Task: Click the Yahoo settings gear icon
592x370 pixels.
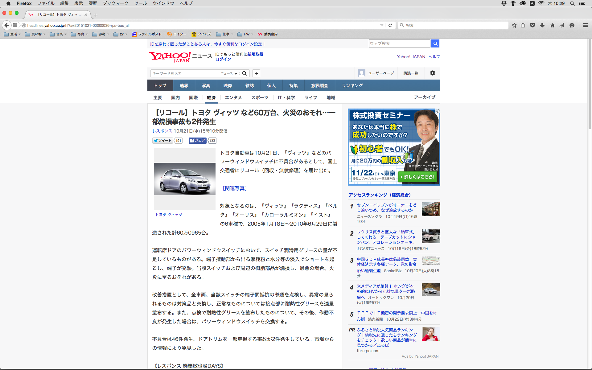Action: pos(433,73)
